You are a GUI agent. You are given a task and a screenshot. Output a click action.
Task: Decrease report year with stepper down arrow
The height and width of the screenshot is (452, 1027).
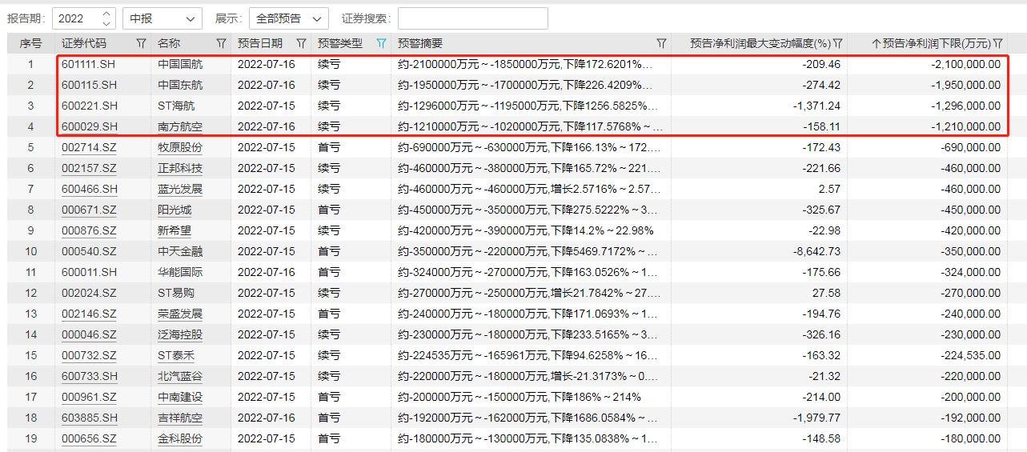click(107, 23)
